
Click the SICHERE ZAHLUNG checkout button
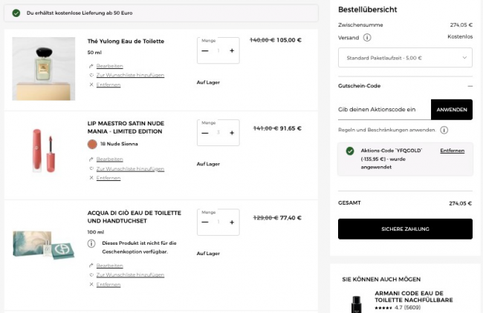point(405,229)
